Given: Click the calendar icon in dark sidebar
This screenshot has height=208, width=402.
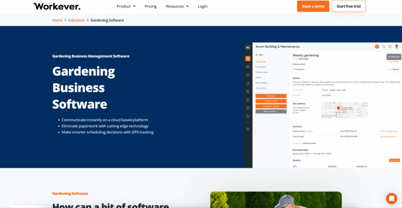Looking at the screenshot, I should [248, 67].
